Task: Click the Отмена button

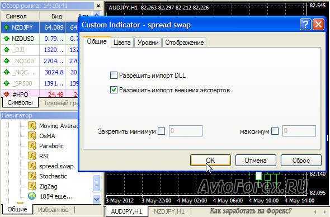Action: 256,161
